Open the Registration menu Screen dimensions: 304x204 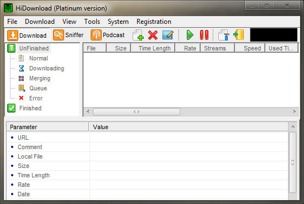click(x=154, y=22)
